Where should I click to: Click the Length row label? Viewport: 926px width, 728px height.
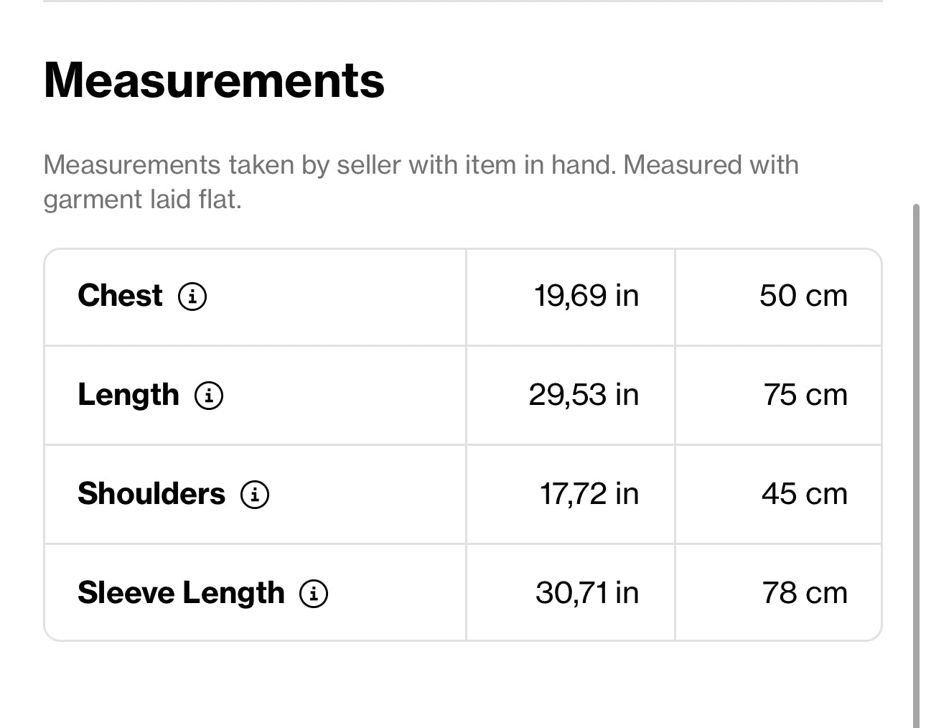[x=128, y=395]
